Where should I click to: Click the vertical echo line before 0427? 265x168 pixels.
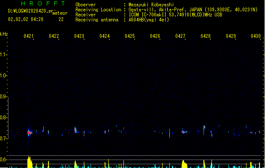coord(169,133)
